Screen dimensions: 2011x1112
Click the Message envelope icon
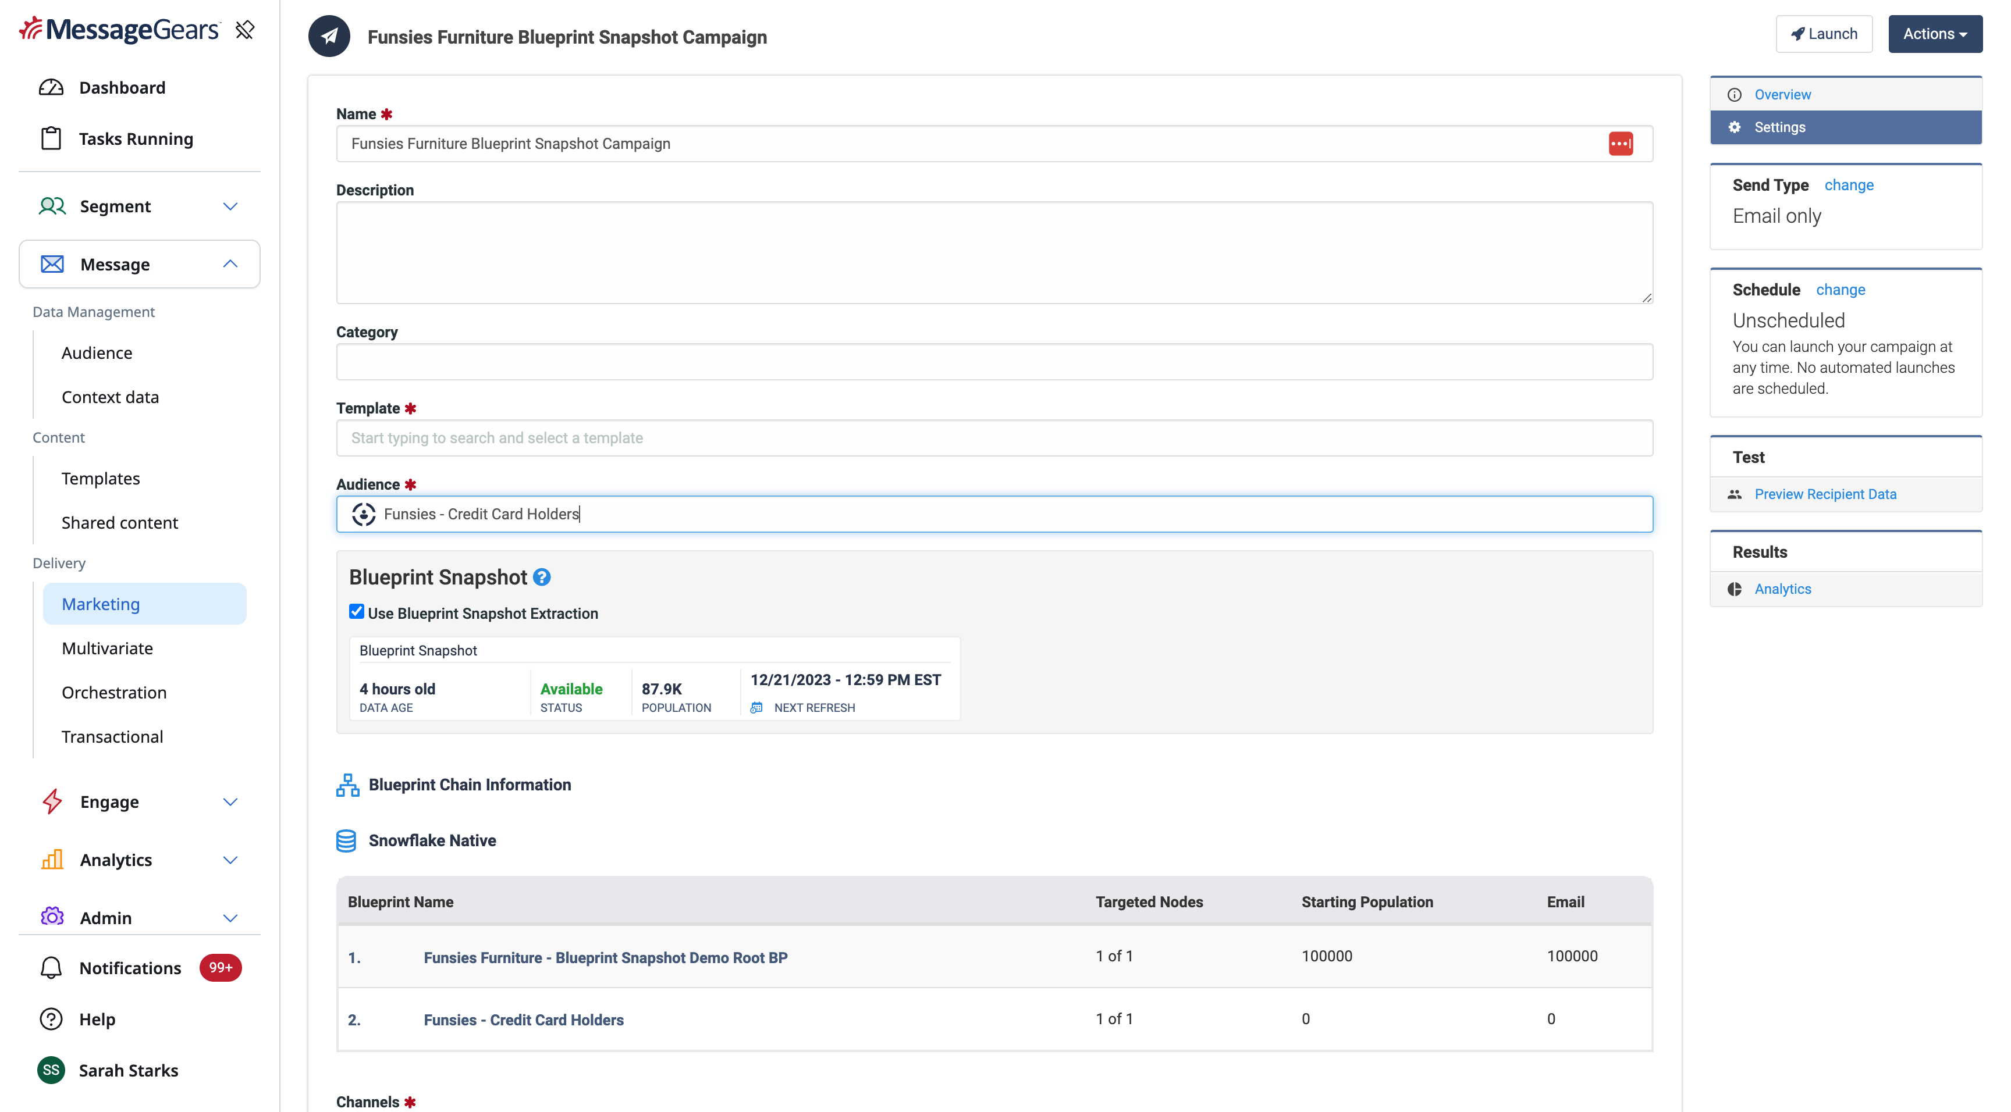pyautogui.click(x=52, y=265)
